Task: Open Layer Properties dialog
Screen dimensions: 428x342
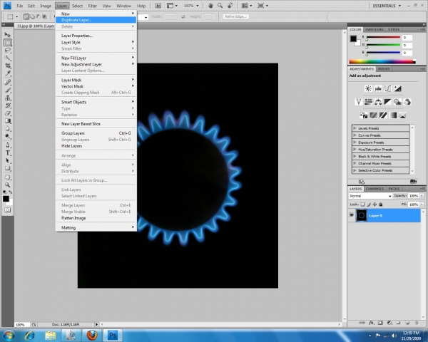Action: click(96, 36)
